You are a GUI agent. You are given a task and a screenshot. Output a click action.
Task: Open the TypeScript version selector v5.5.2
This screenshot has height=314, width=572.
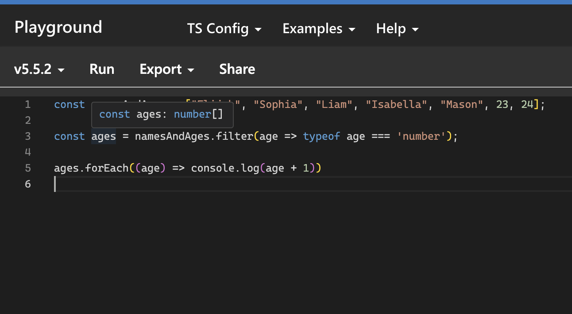pos(34,69)
